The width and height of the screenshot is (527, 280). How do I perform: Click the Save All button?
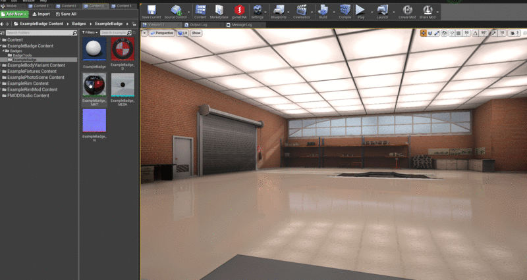point(65,13)
